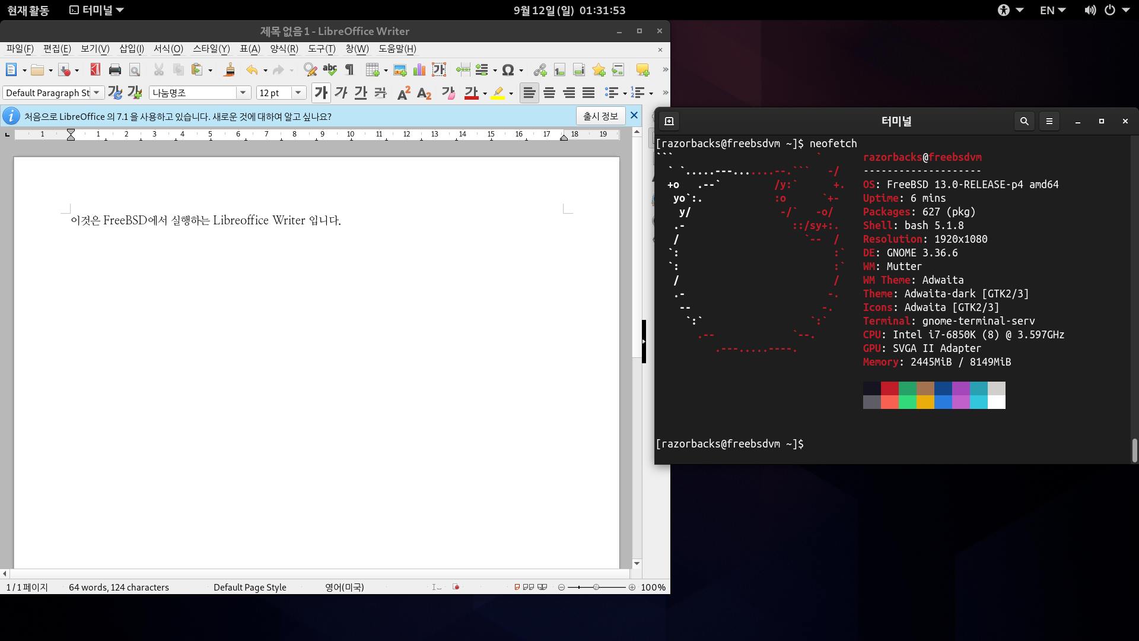Click the spell check abc icon
The image size is (1139, 641).
coord(330,70)
